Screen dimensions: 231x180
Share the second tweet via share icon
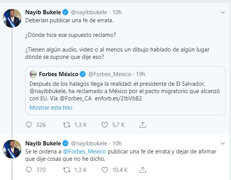pyautogui.click(x=143, y=170)
